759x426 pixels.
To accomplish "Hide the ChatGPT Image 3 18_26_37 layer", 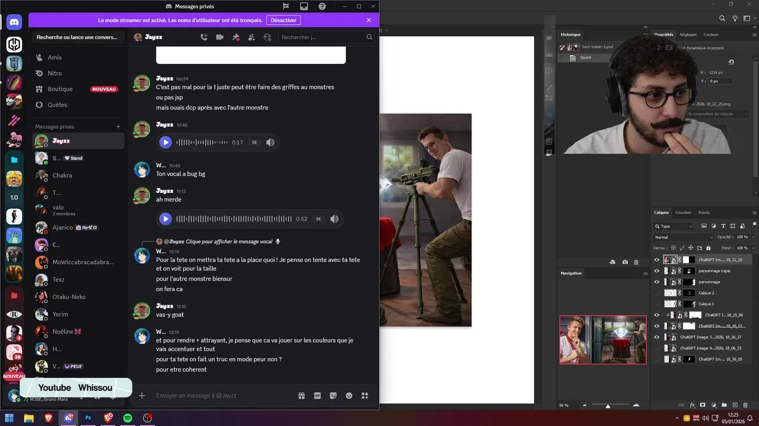I will [656, 337].
